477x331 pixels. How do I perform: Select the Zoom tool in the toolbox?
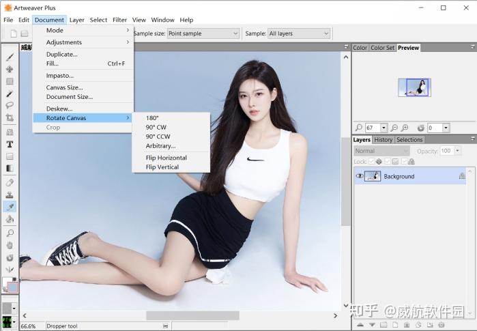[10, 233]
